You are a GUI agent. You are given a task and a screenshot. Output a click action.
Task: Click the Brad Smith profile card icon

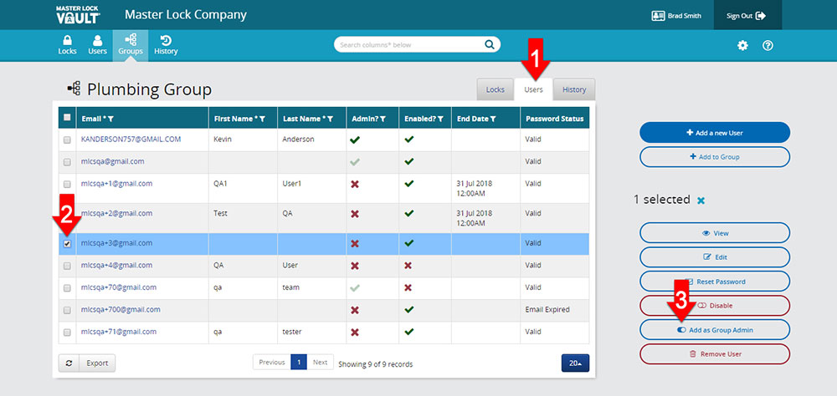coord(658,16)
